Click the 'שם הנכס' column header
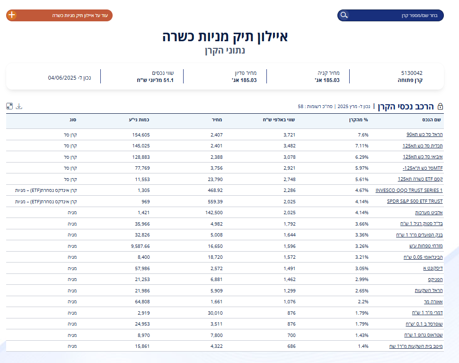Viewport: 459px width, 363px height. coord(432,120)
